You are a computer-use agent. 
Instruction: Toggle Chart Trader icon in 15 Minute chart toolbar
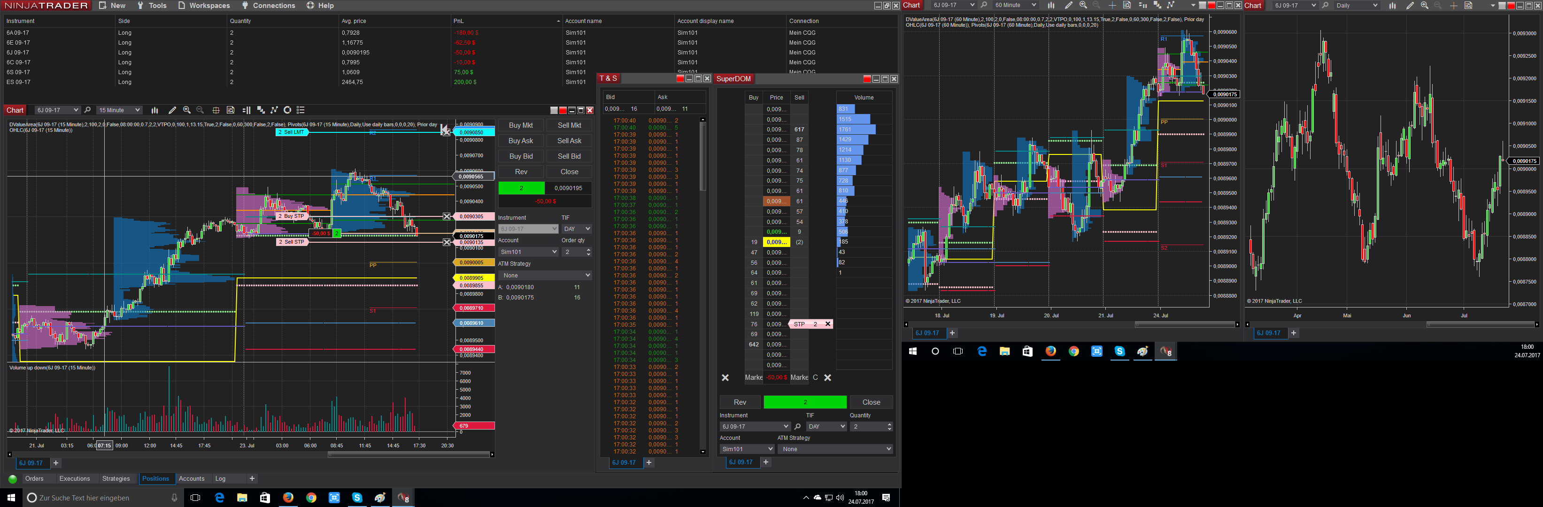[246, 110]
